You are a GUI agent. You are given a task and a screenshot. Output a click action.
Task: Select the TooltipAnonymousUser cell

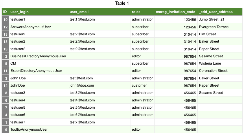pos(29,129)
